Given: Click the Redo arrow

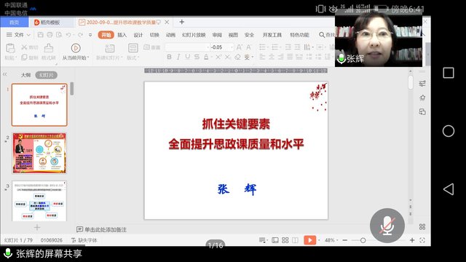Looking at the screenshot, I should click(x=80, y=35).
